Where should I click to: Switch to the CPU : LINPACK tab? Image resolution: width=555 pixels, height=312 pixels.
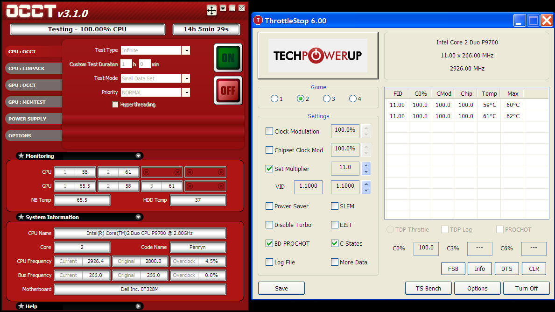tap(33, 69)
